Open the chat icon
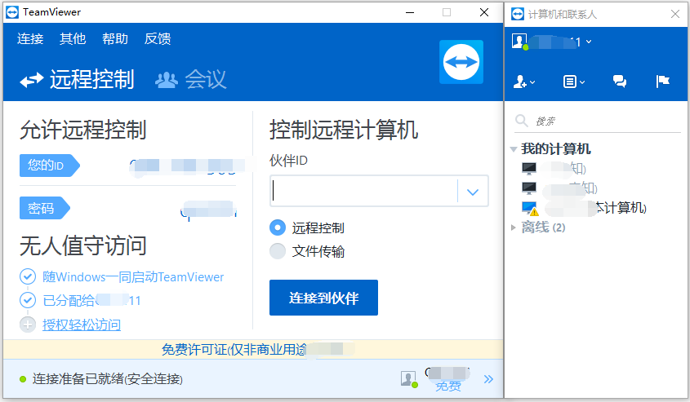The image size is (690, 402). [620, 82]
